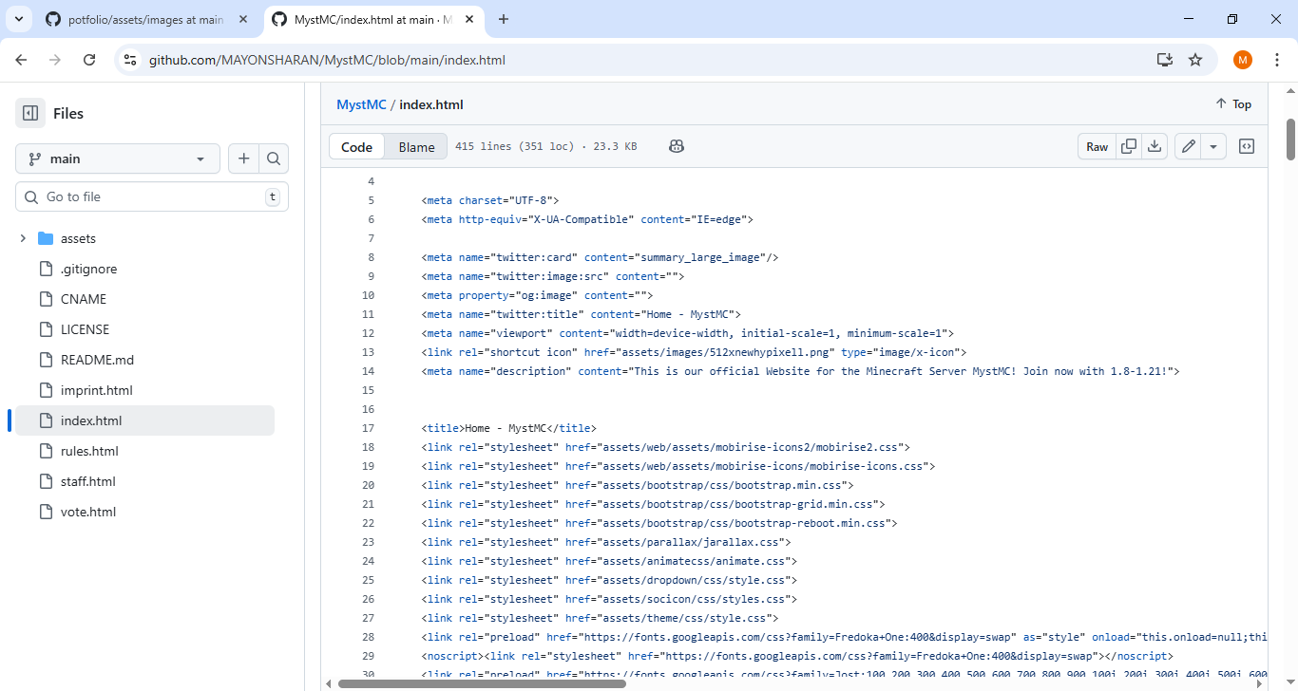Open the edit options dropdown arrow
This screenshot has height=691, width=1298.
point(1213,146)
